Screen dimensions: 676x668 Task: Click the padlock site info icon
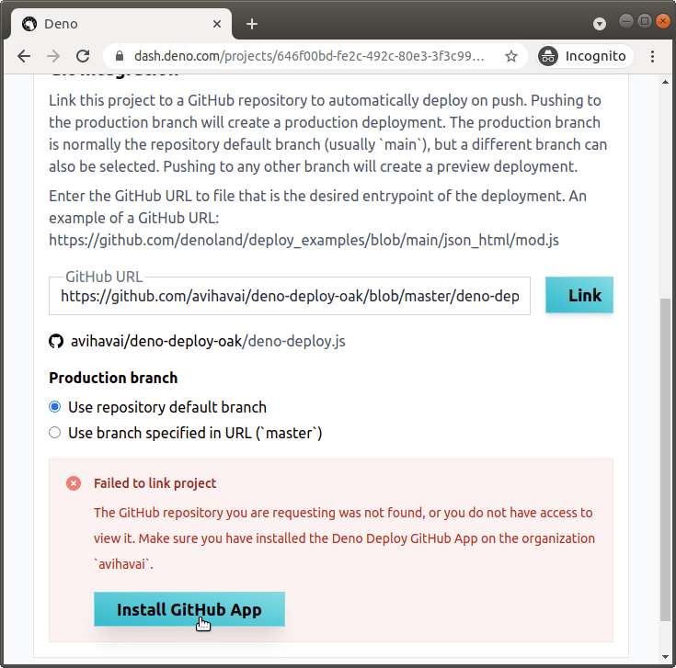pos(120,56)
